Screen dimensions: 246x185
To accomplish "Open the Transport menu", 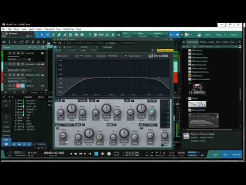I will [49, 29].
